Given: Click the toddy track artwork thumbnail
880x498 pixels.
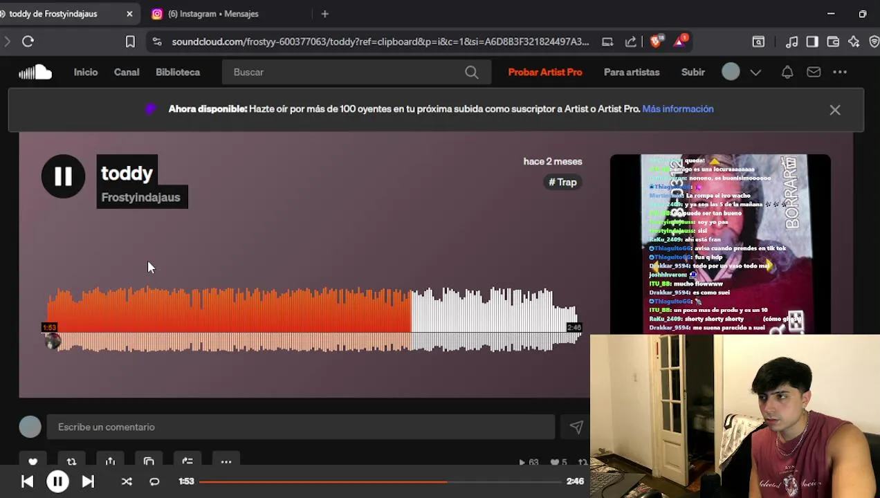Looking at the screenshot, I should click(x=720, y=244).
